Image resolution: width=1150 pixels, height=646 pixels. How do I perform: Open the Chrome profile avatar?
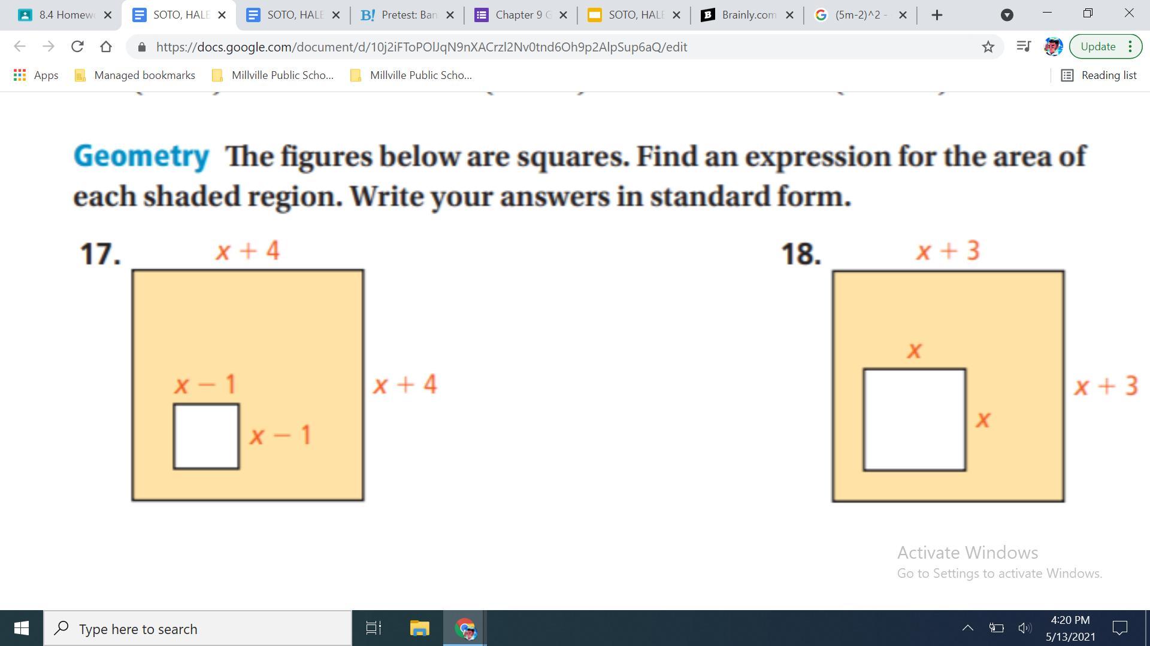point(1052,47)
